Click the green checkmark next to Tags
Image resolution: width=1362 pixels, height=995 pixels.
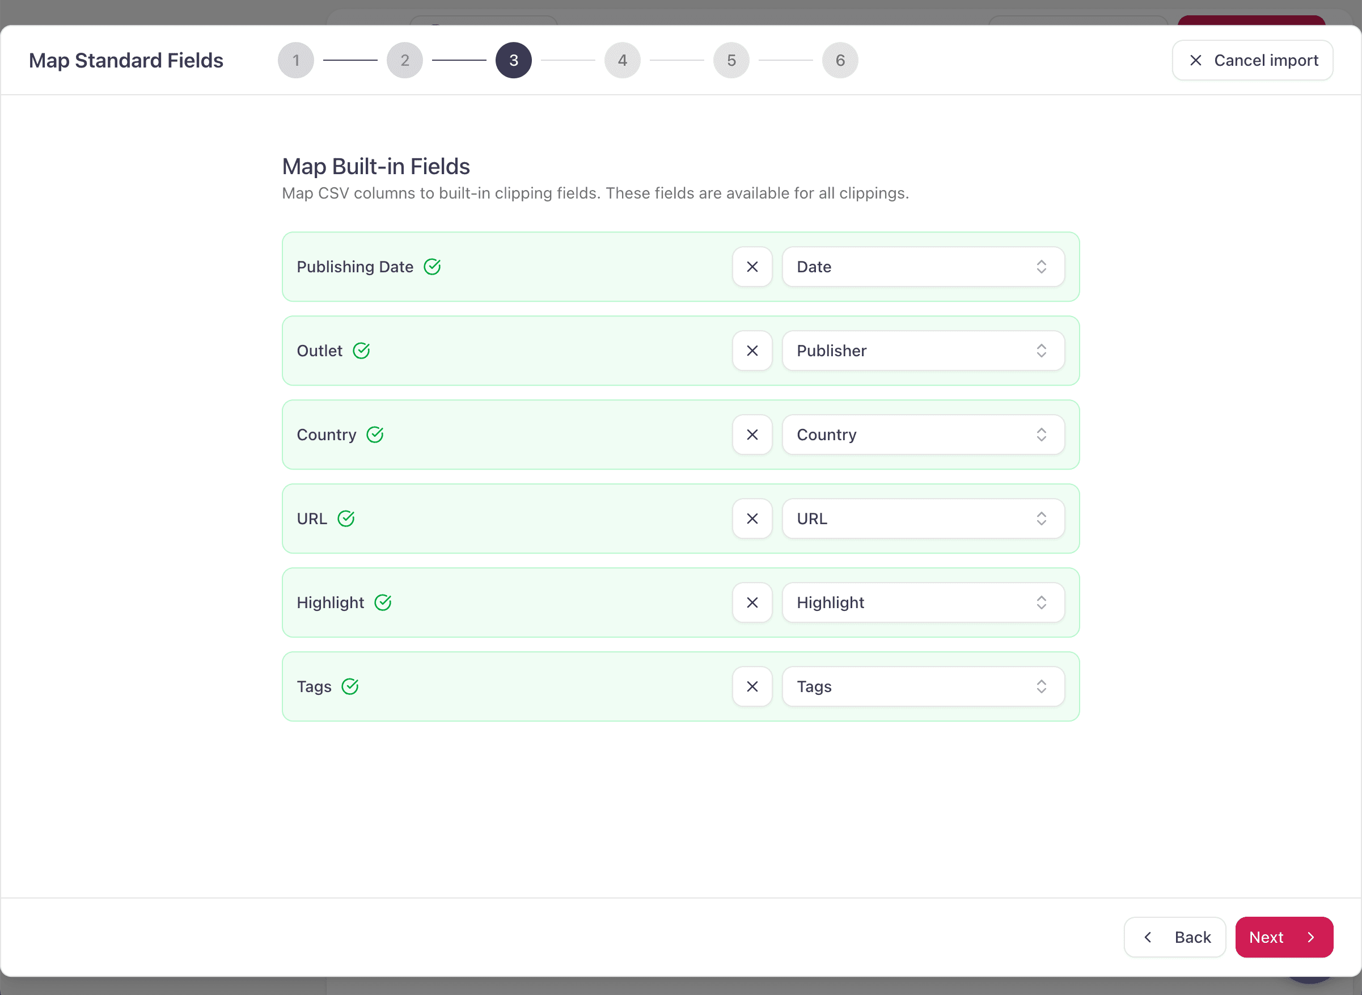click(x=351, y=685)
